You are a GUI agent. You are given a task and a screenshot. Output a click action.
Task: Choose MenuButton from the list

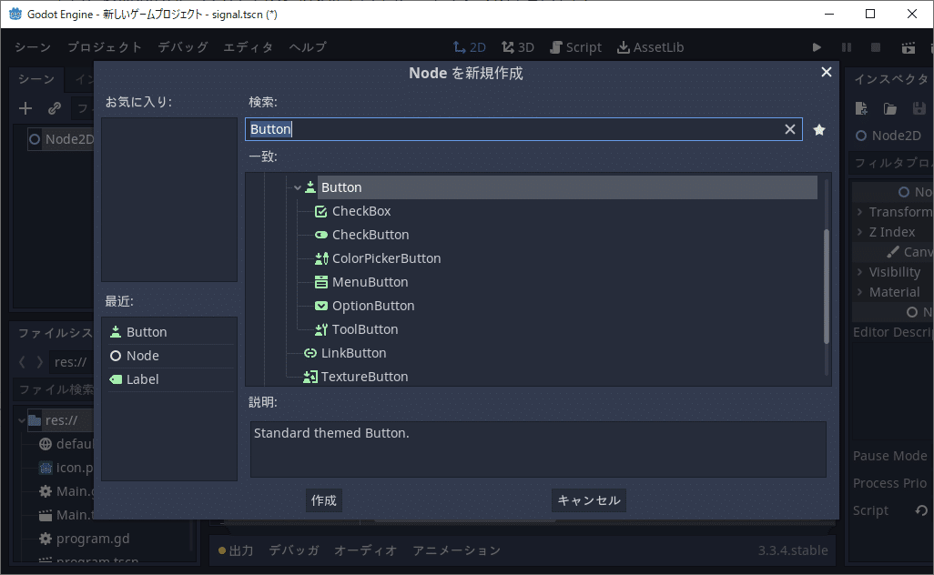click(x=370, y=282)
